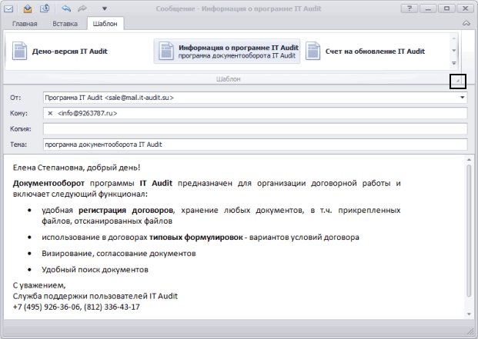Click the text регистрация договоров
The width and height of the screenshot is (478, 339).
[x=126, y=211]
